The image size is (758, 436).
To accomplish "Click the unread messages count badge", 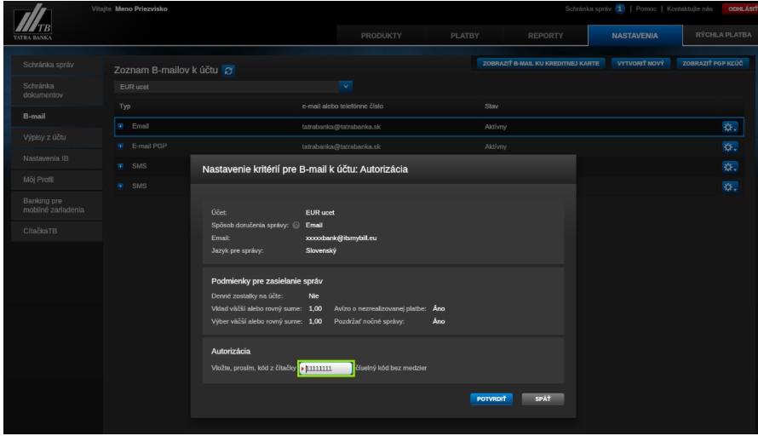I will coord(621,9).
